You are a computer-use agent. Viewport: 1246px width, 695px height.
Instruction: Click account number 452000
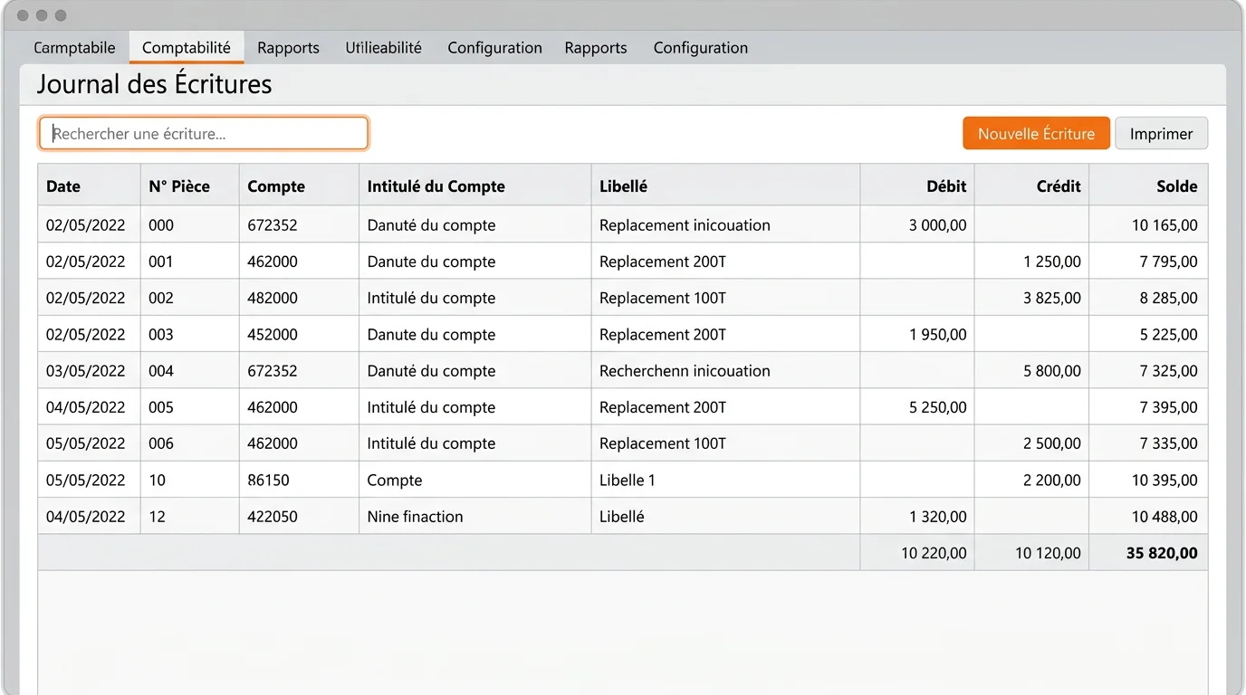point(273,334)
